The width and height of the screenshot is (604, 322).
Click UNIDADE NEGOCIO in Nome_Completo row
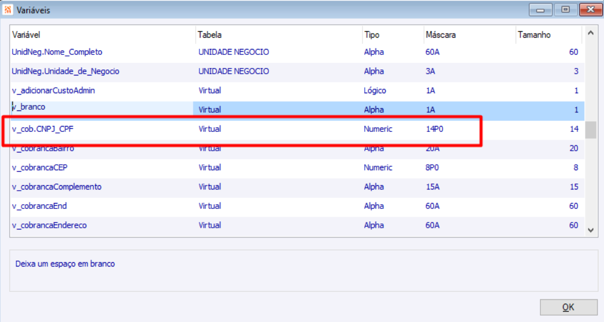[x=234, y=52]
